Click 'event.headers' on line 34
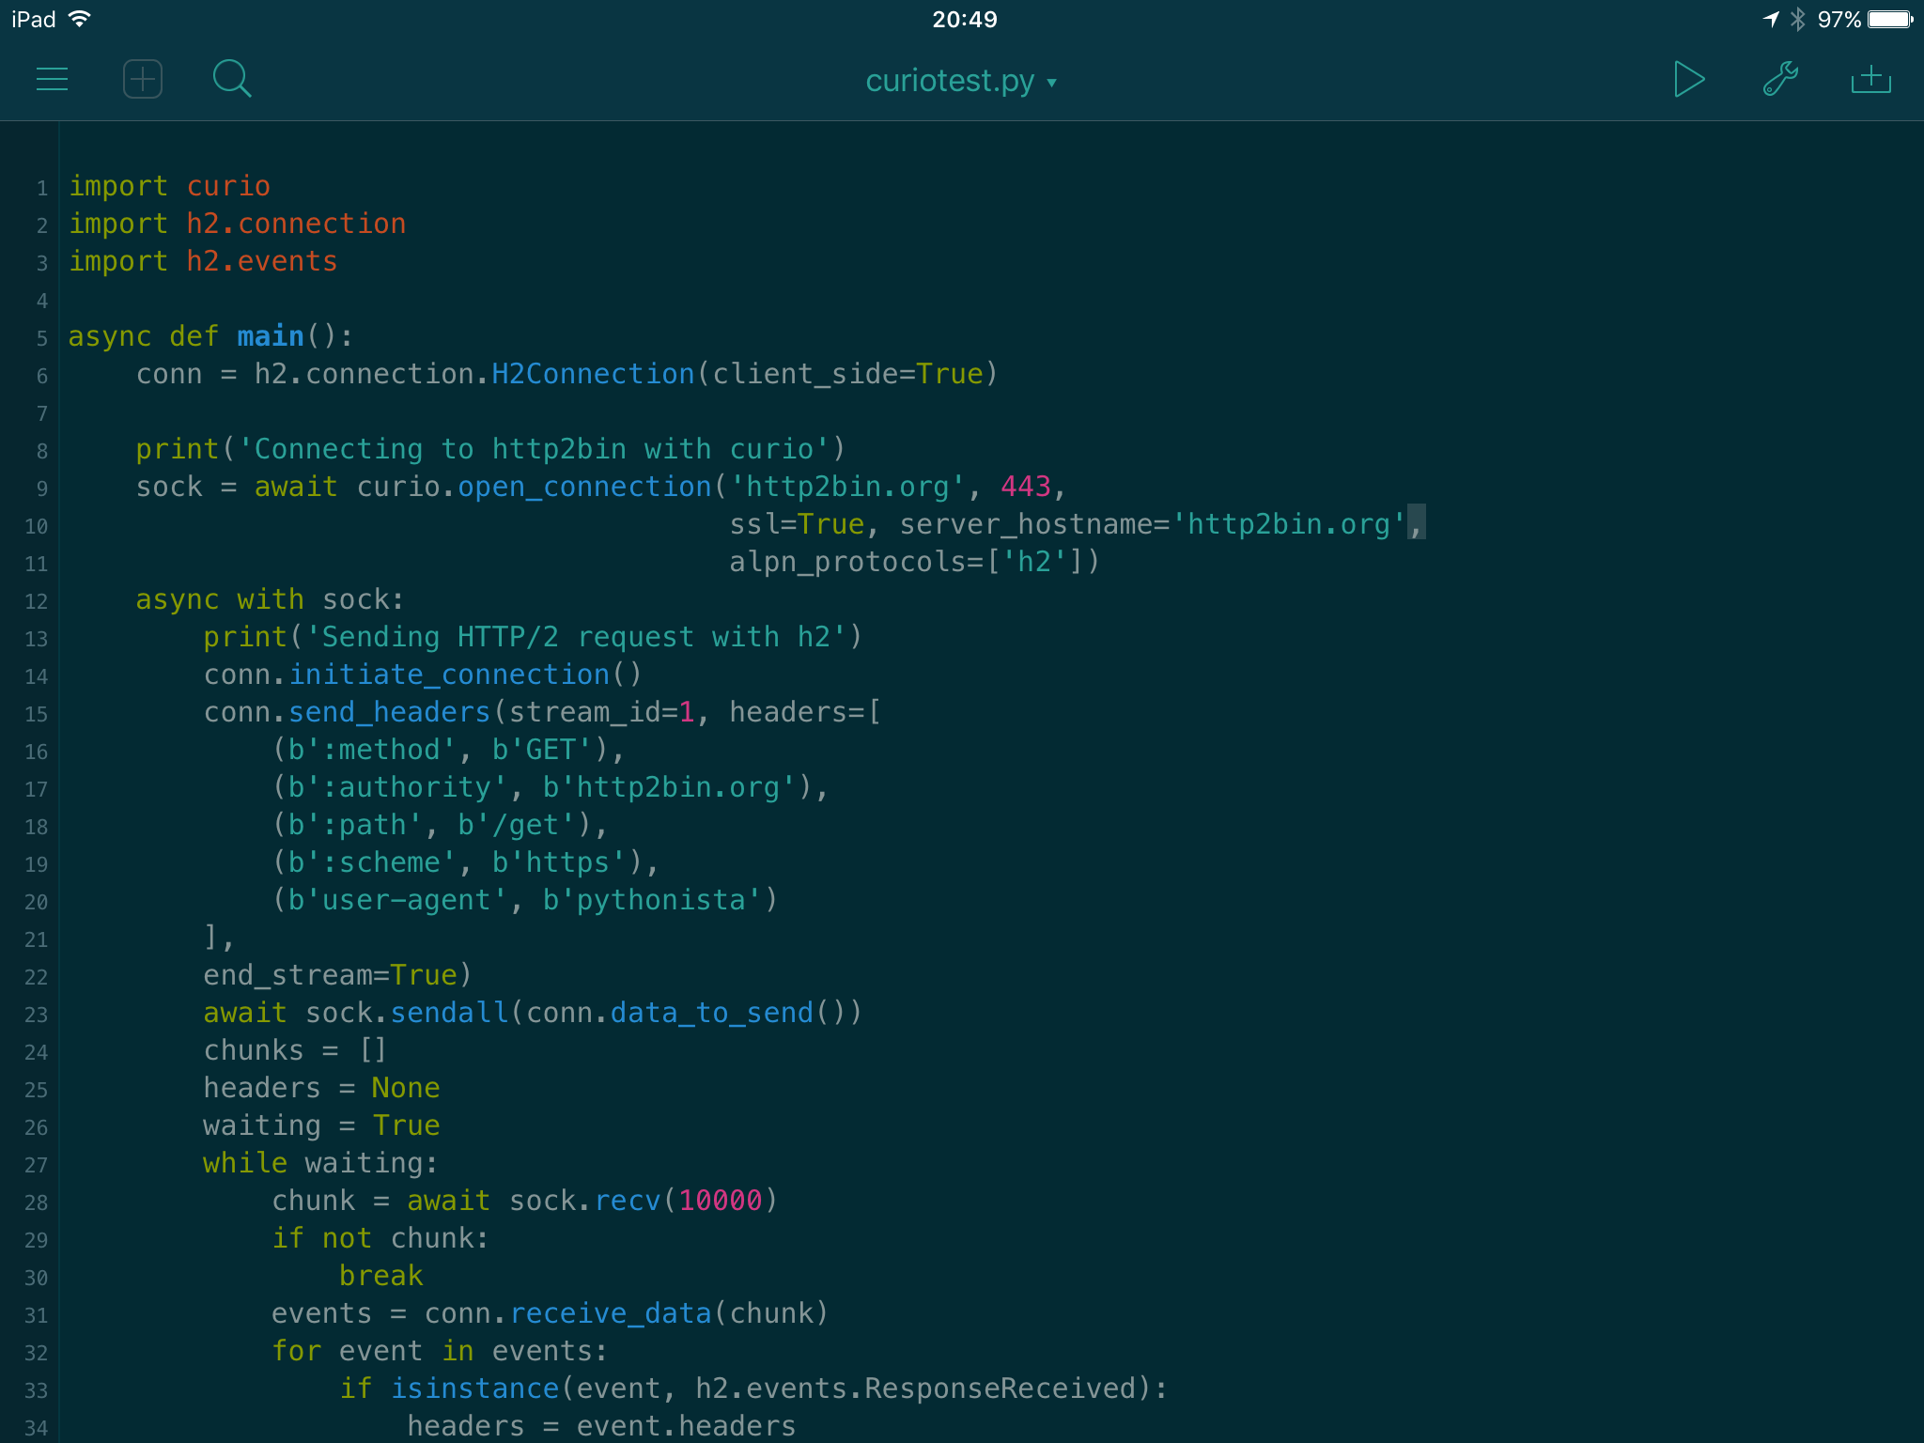 [x=686, y=1426]
